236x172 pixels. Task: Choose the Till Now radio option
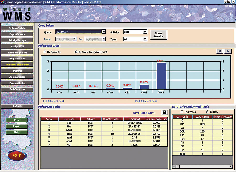[207, 112]
